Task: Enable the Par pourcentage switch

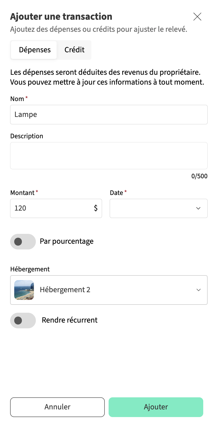Action: (x=23, y=242)
